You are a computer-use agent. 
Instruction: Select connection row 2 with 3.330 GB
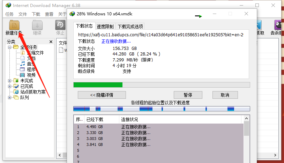pos(159,133)
